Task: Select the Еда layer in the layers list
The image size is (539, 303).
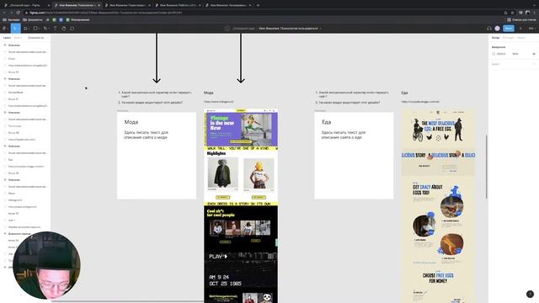Action: point(10,160)
